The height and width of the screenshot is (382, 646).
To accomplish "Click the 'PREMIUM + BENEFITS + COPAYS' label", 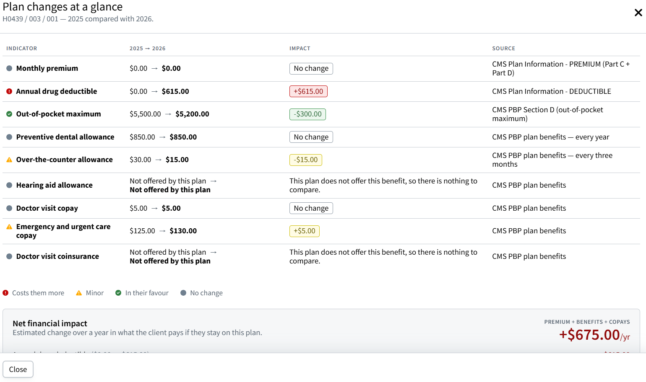I will tap(587, 322).
